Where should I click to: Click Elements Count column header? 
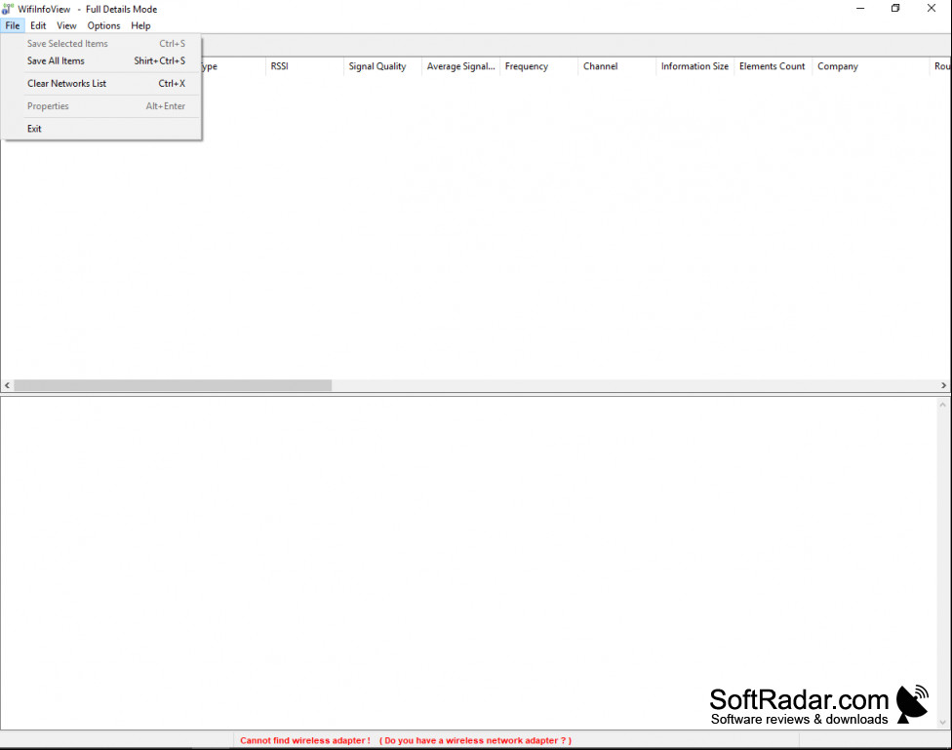[x=773, y=66]
